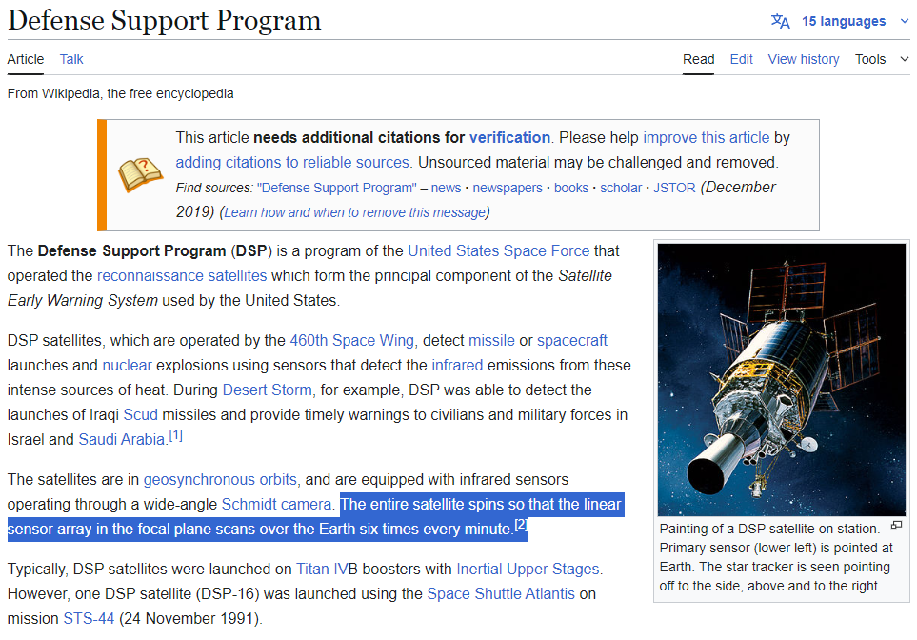Open the View history tab

[804, 59]
